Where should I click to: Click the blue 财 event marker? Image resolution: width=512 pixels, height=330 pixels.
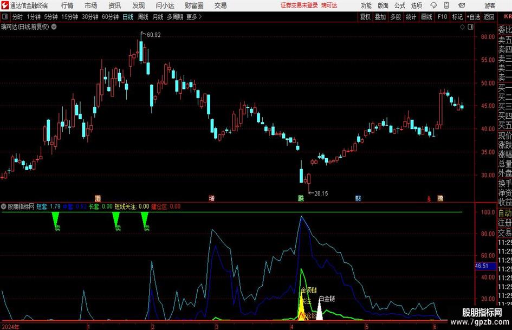click(x=358, y=198)
